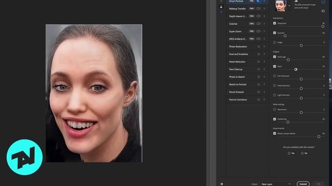
Task: Click the preview toggle icon at the bottom left
Action: coord(222,184)
